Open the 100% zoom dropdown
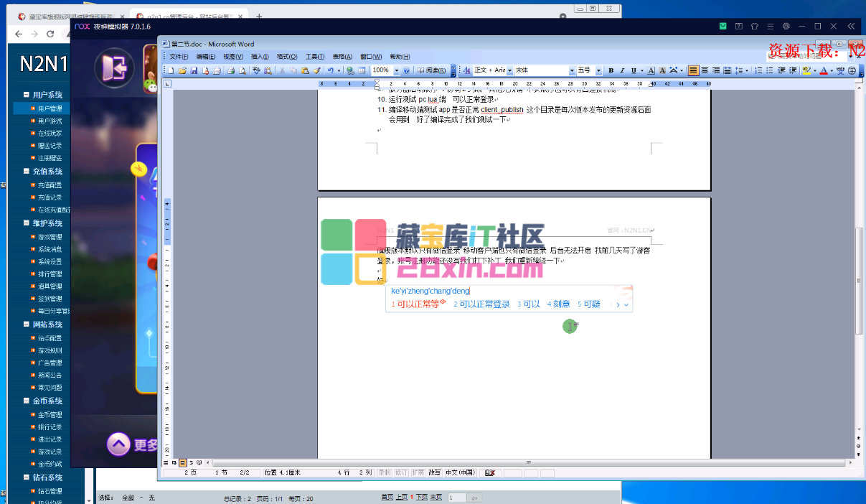Image resolution: width=866 pixels, height=504 pixels. click(396, 70)
